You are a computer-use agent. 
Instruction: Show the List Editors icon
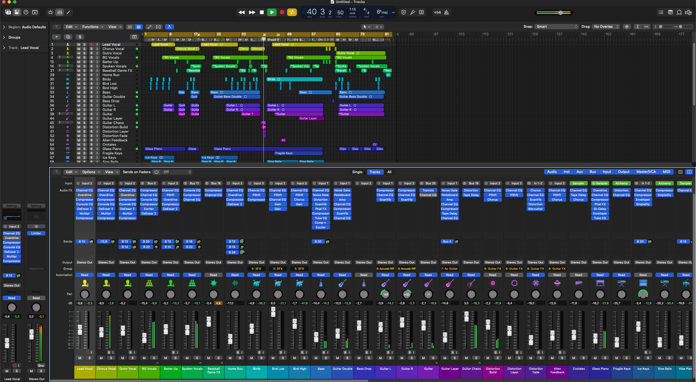click(x=661, y=12)
